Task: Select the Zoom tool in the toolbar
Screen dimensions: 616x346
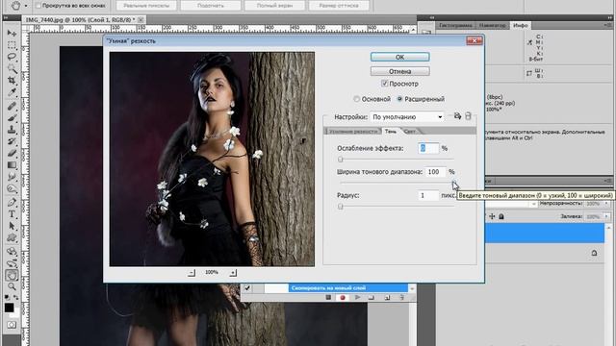Action: (x=12, y=286)
